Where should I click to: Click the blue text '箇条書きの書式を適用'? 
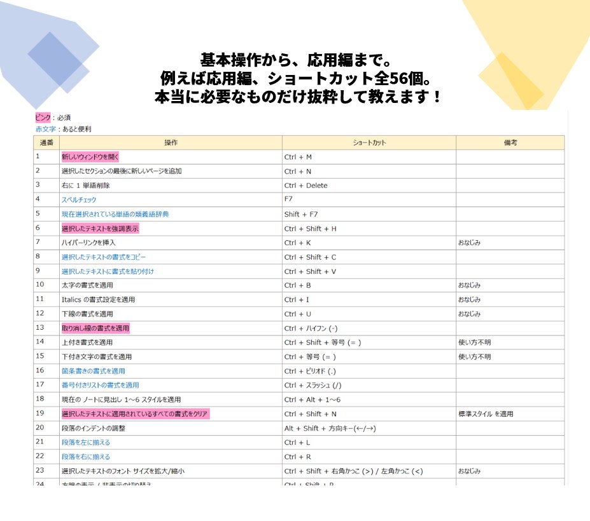94,371
